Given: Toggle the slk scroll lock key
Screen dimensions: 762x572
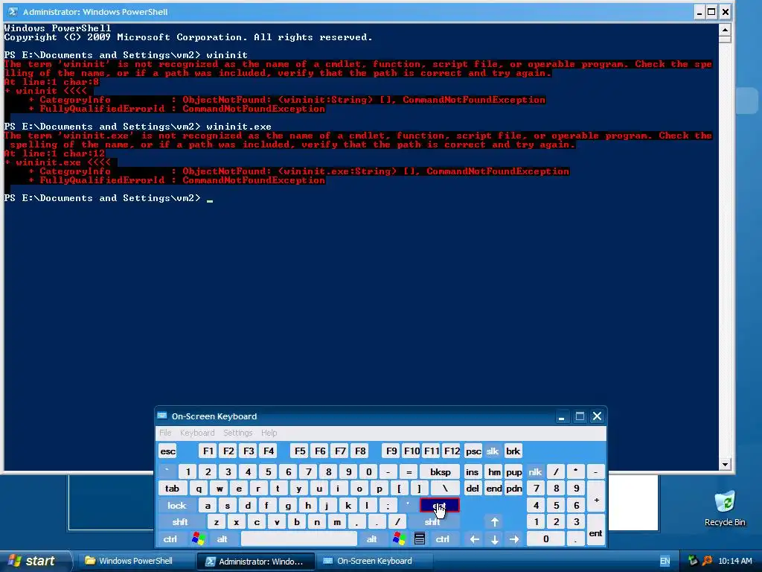Looking at the screenshot, I should coord(493,451).
